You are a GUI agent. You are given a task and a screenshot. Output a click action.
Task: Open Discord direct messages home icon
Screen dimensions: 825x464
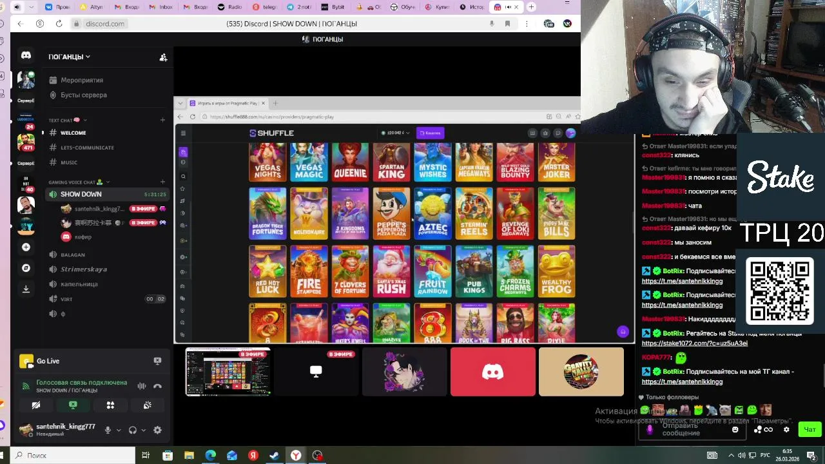coord(26,55)
